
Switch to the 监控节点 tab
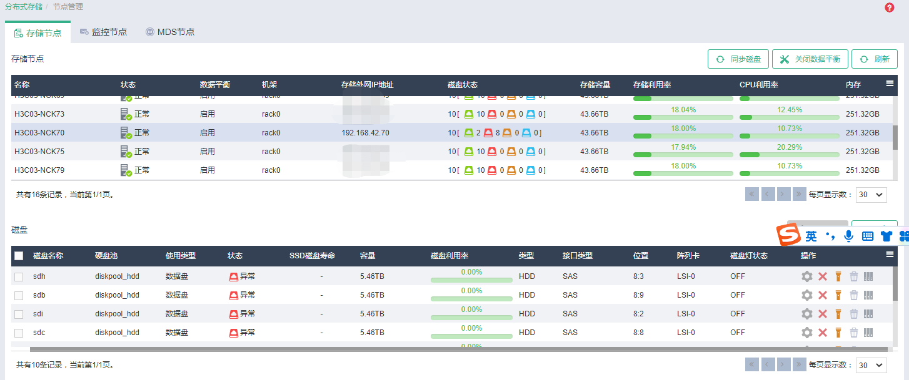(x=103, y=32)
